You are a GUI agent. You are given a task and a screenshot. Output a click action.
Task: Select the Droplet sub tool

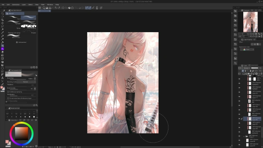click(28, 31)
